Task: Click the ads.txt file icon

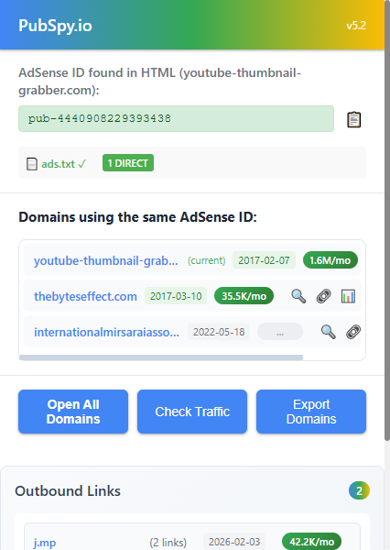Action: (x=32, y=164)
